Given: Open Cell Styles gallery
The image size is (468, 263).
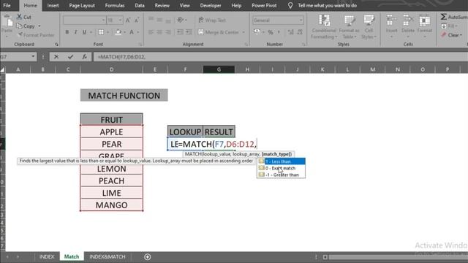Looking at the screenshot, I should point(369,27).
